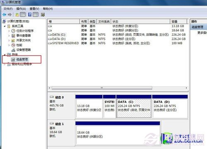Viewport: 207px width, 149px height.
Task: Select the 磁盘 1 disk label
Action: (59, 124)
